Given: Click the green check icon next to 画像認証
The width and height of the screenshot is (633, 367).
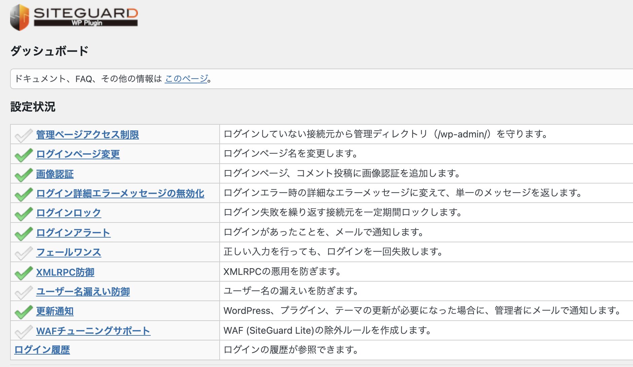Looking at the screenshot, I should point(23,173).
